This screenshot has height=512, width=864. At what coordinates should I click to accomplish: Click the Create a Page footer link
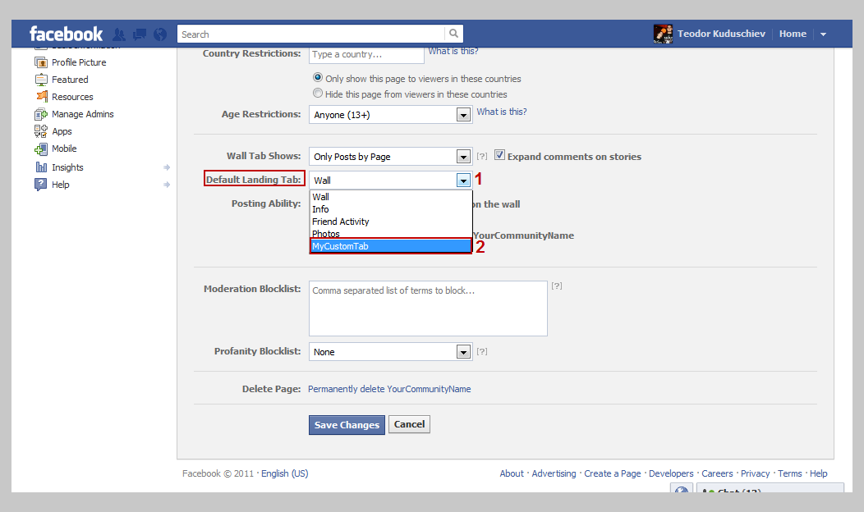click(x=612, y=473)
